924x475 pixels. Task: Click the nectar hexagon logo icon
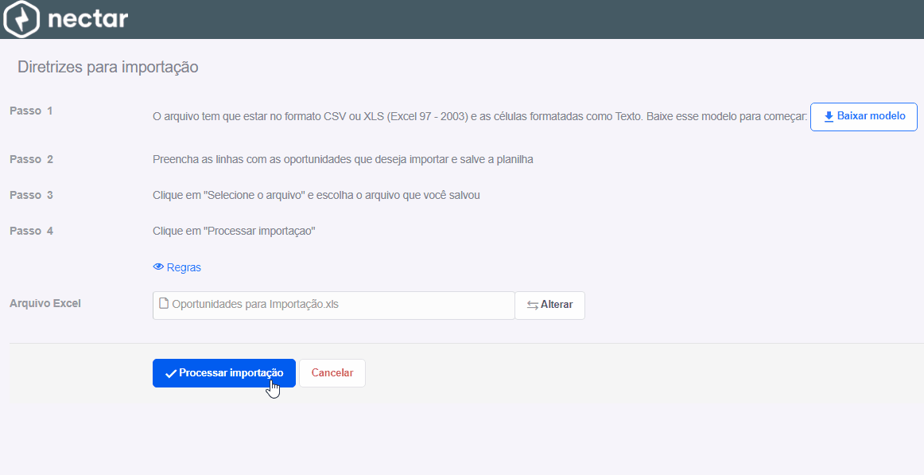pyautogui.click(x=21, y=19)
